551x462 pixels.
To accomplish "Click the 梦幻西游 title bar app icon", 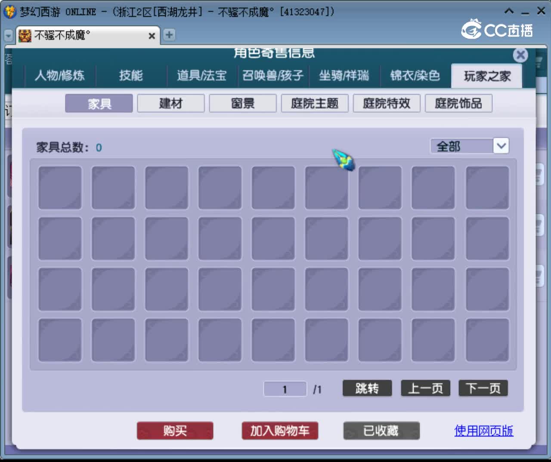I will pos(9,12).
